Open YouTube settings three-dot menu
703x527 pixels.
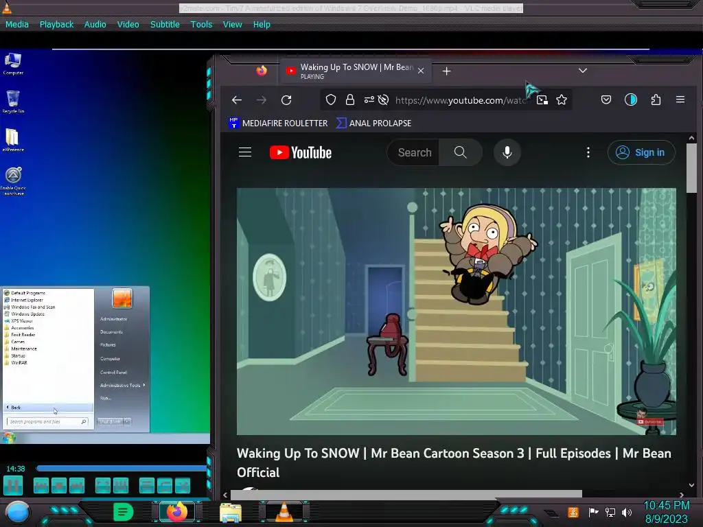[588, 152]
